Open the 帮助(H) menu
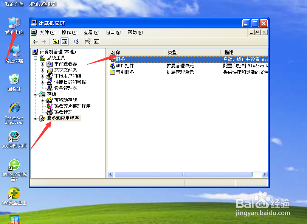This screenshot has height=224, width=307. 135,33
